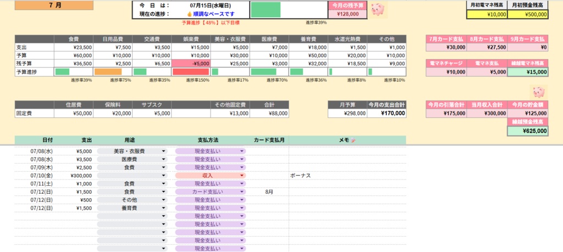Screen dimensions: 563x252
Task: Select the 8月 card payment month cell
Action: click(x=269, y=192)
